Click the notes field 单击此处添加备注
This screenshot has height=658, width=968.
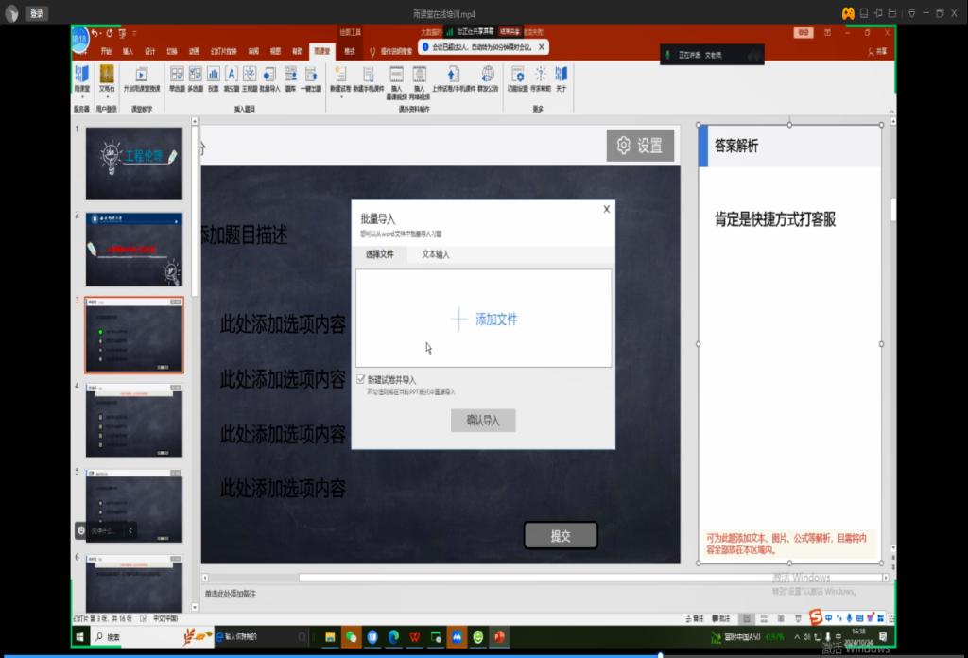coord(231,594)
